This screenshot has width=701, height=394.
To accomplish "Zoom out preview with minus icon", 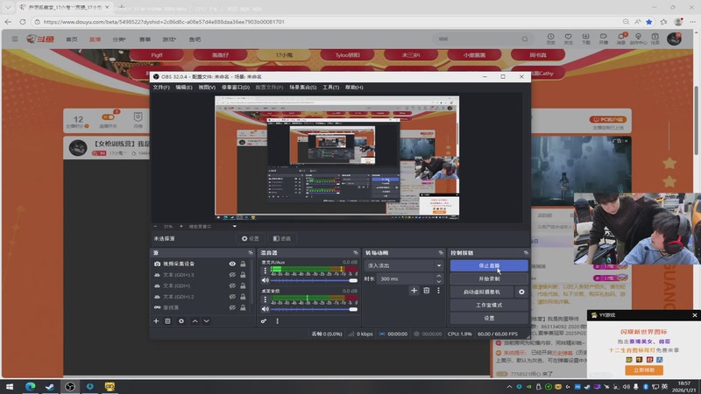I will tap(156, 227).
